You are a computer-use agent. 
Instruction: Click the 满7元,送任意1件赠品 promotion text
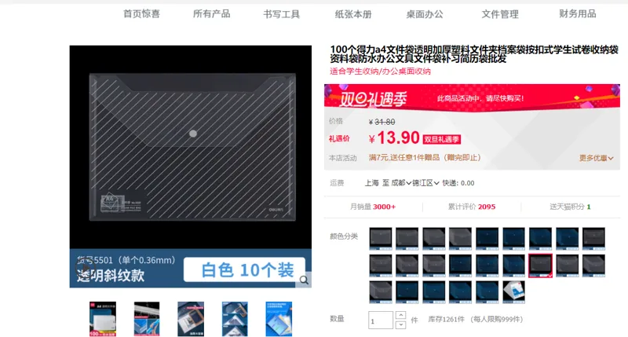tap(425, 157)
